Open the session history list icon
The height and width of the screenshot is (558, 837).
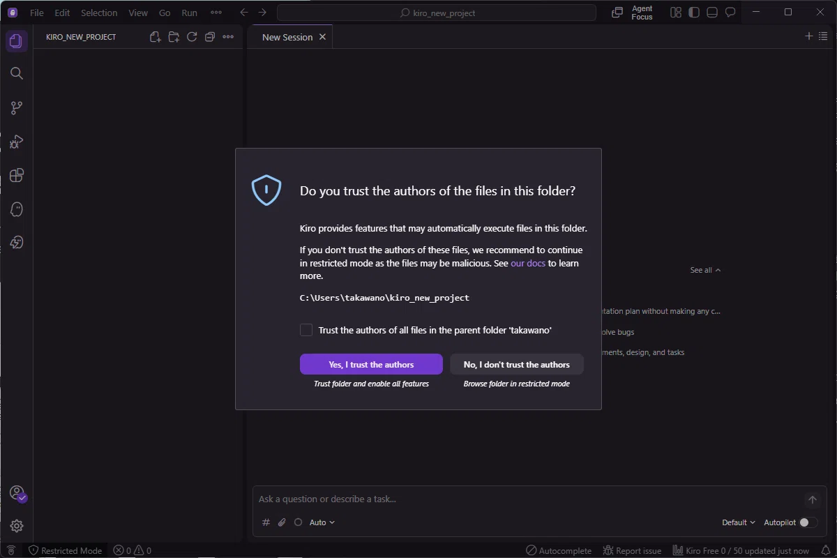(823, 36)
